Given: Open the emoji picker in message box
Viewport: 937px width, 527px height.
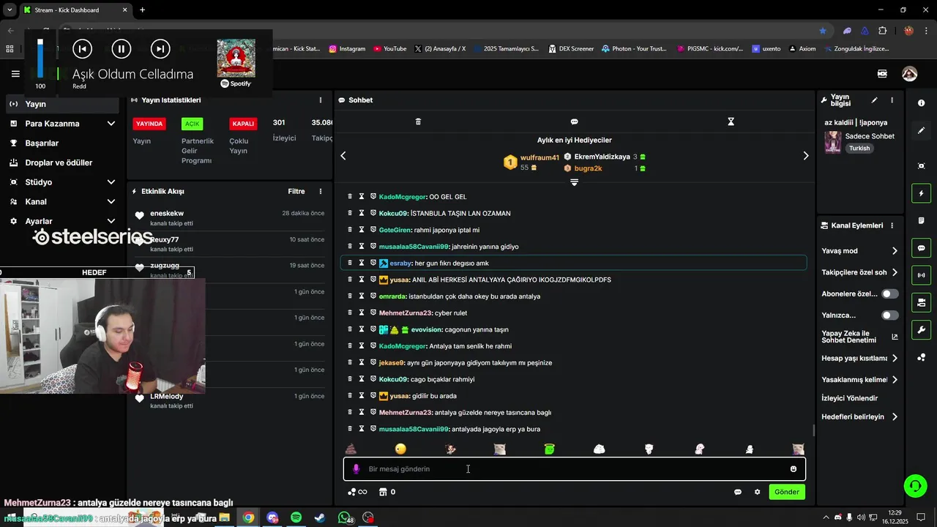Looking at the screenshot, I should click(x=793, y=469).
